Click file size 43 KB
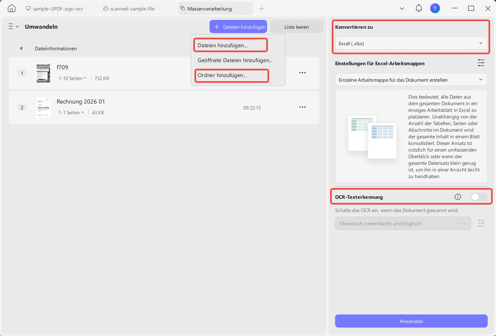The image size is (496, 336). pos(98,113)
